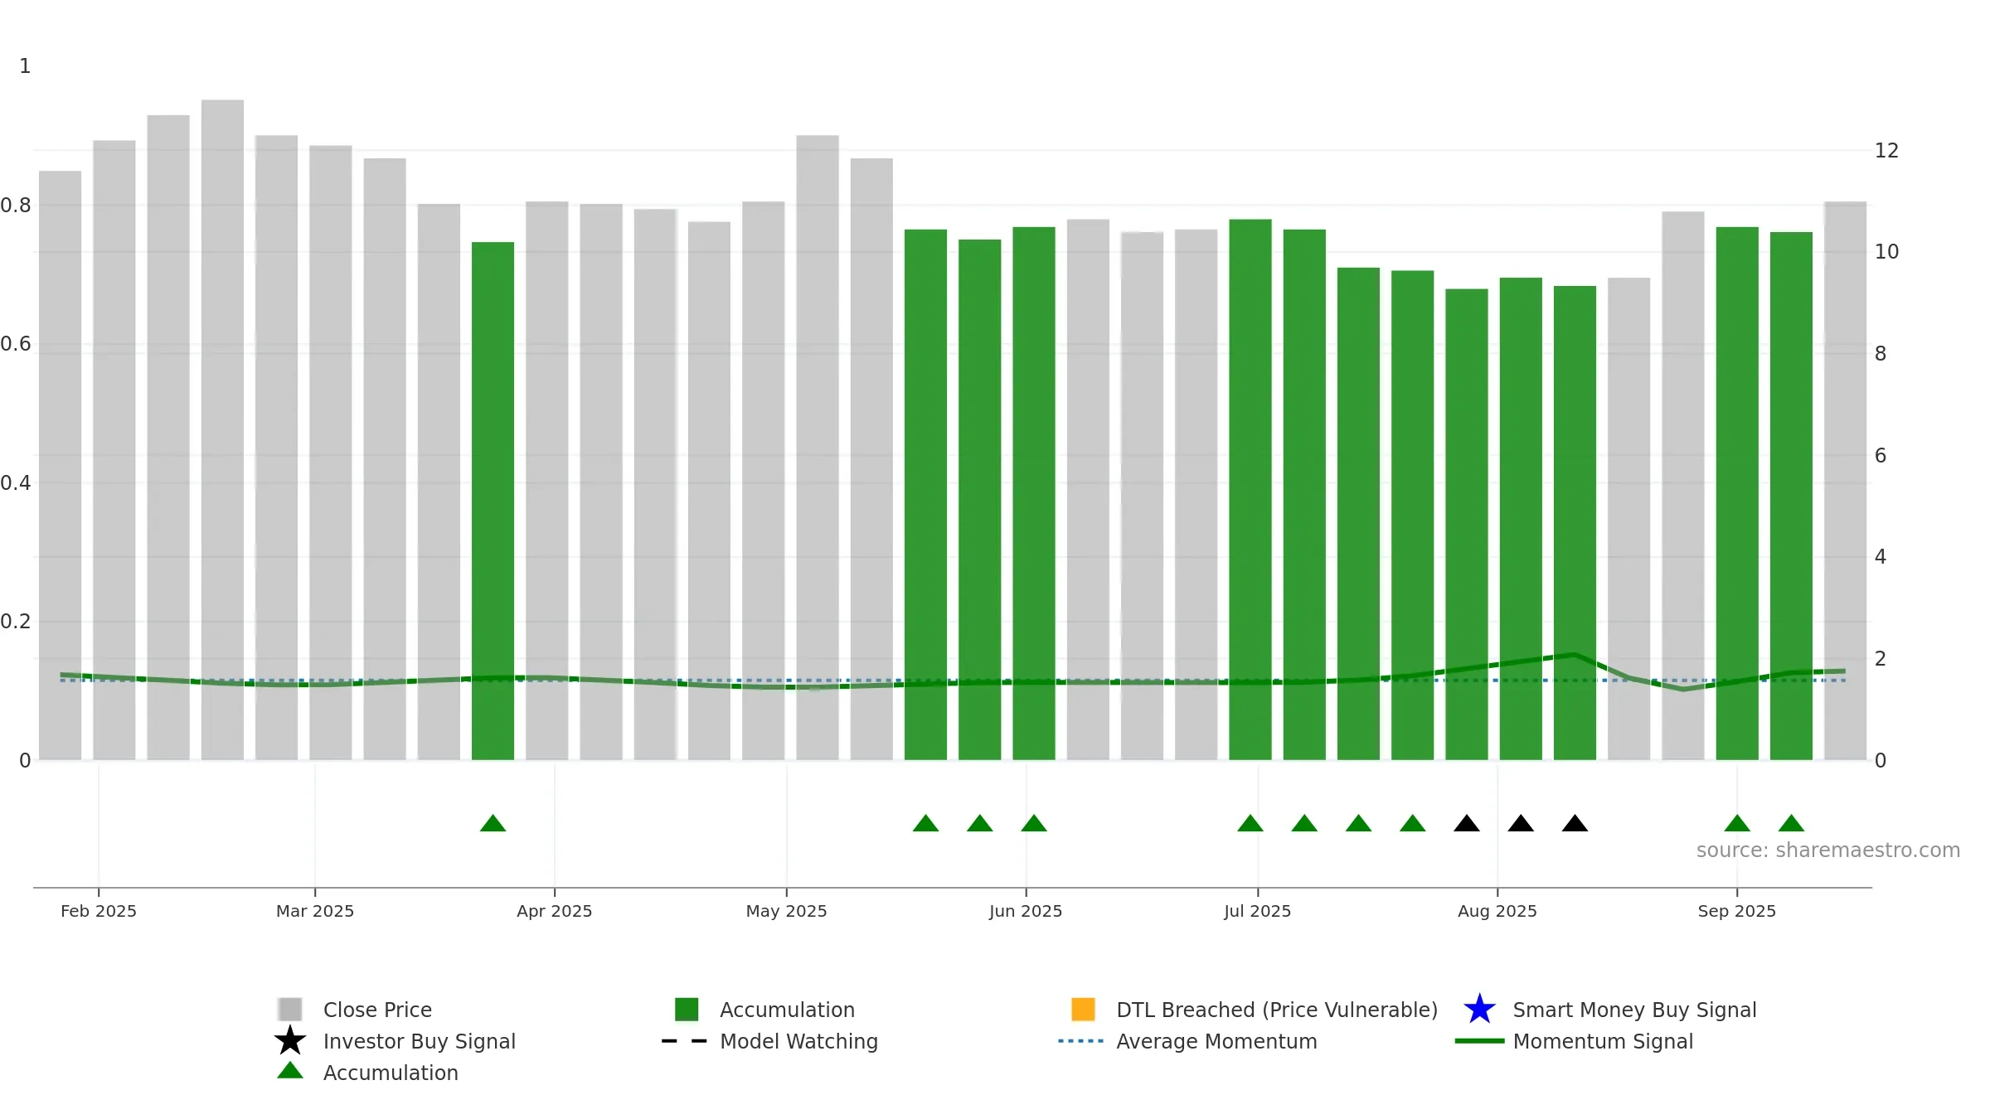
Task: Click the blue Smart Money Buy Signal star
Action: coord(1479,1009)
